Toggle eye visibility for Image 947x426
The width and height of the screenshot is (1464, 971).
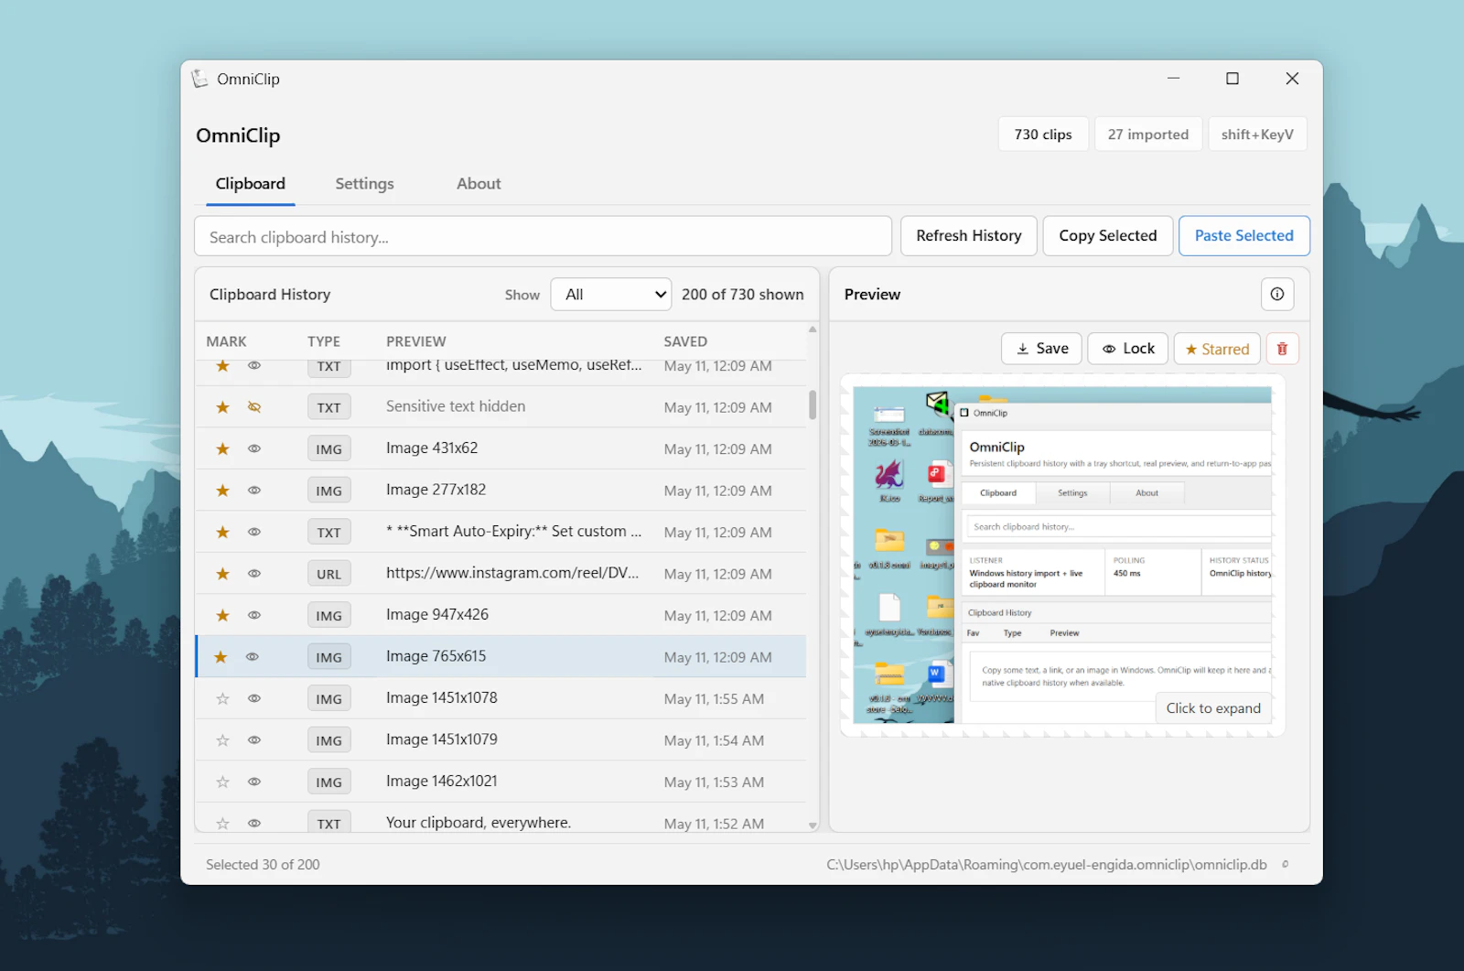254,615
